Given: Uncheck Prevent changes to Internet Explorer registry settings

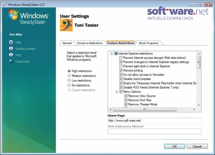Looking at the screenshot, I should 121,62.
